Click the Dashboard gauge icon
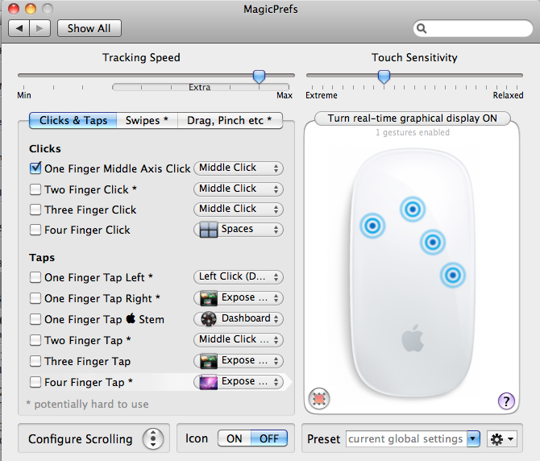540x461 pixels. tap(209, 319)
